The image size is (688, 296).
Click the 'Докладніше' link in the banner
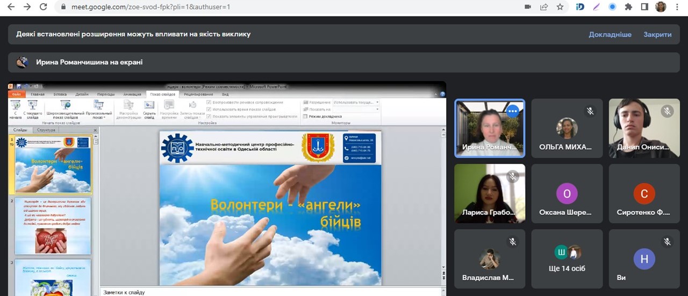point(610,34)
